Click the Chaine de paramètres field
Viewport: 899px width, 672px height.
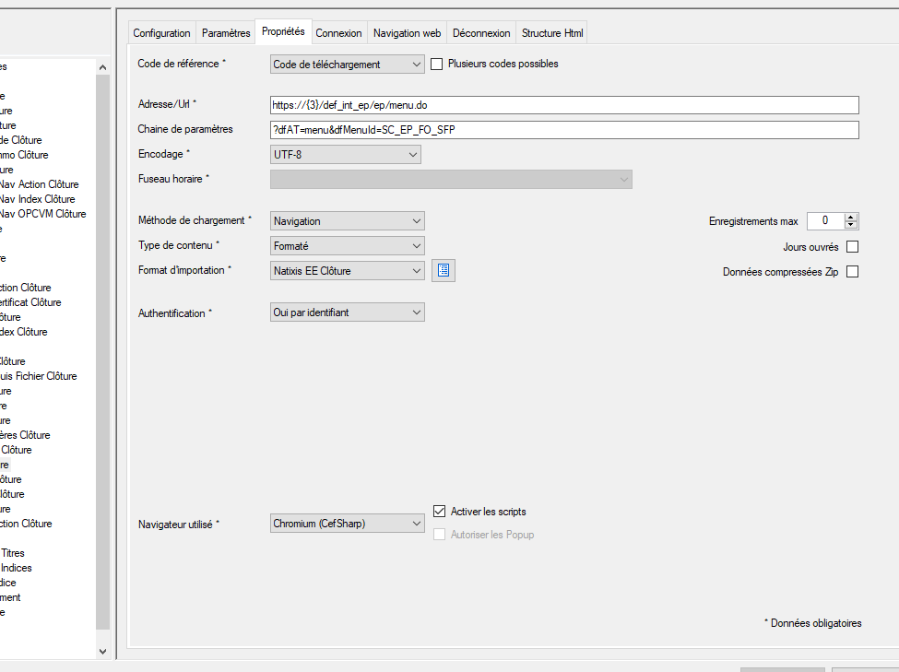[x=563, y=130]
